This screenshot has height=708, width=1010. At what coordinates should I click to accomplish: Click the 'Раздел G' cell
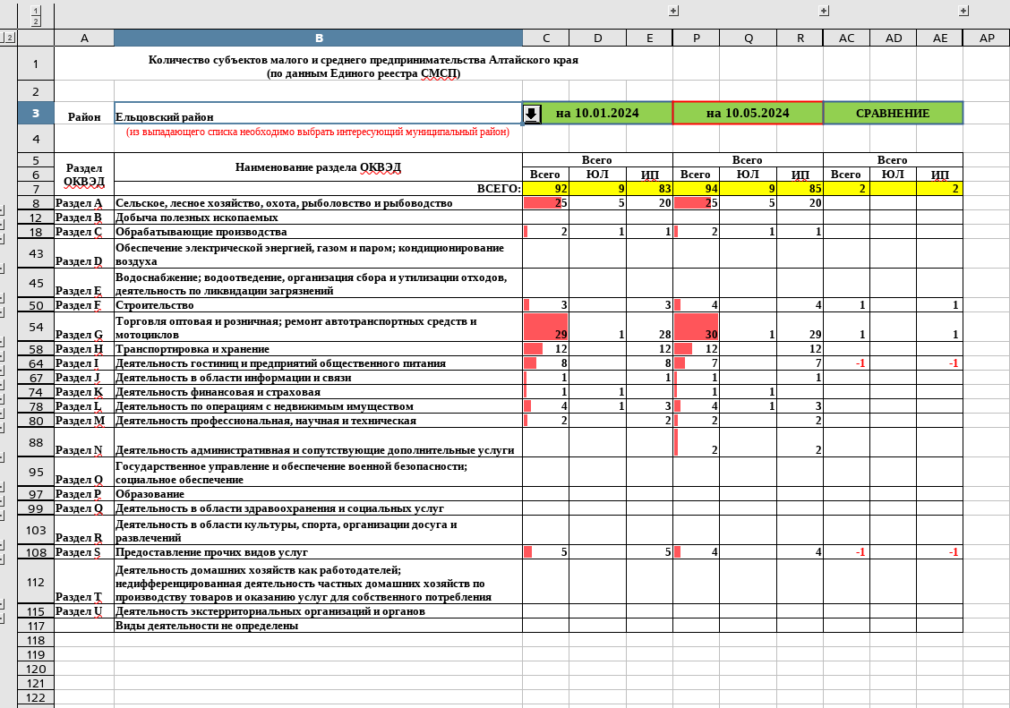[84, 327]
